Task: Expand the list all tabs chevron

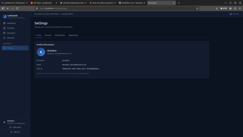Action: click(x=225, y=3)
